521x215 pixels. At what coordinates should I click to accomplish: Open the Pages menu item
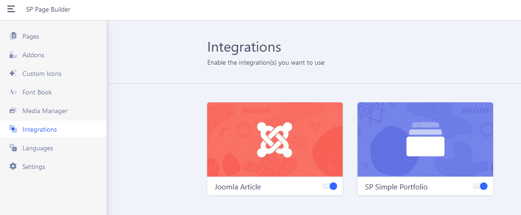(x=31, y=36)
